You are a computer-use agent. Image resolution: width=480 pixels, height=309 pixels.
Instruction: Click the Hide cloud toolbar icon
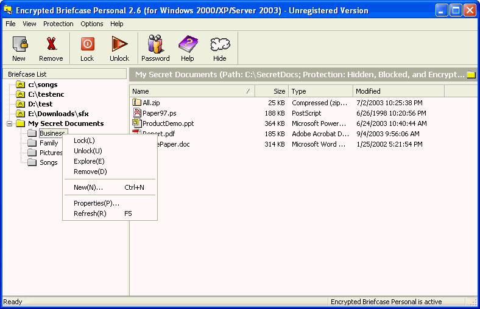coord(220,44)
